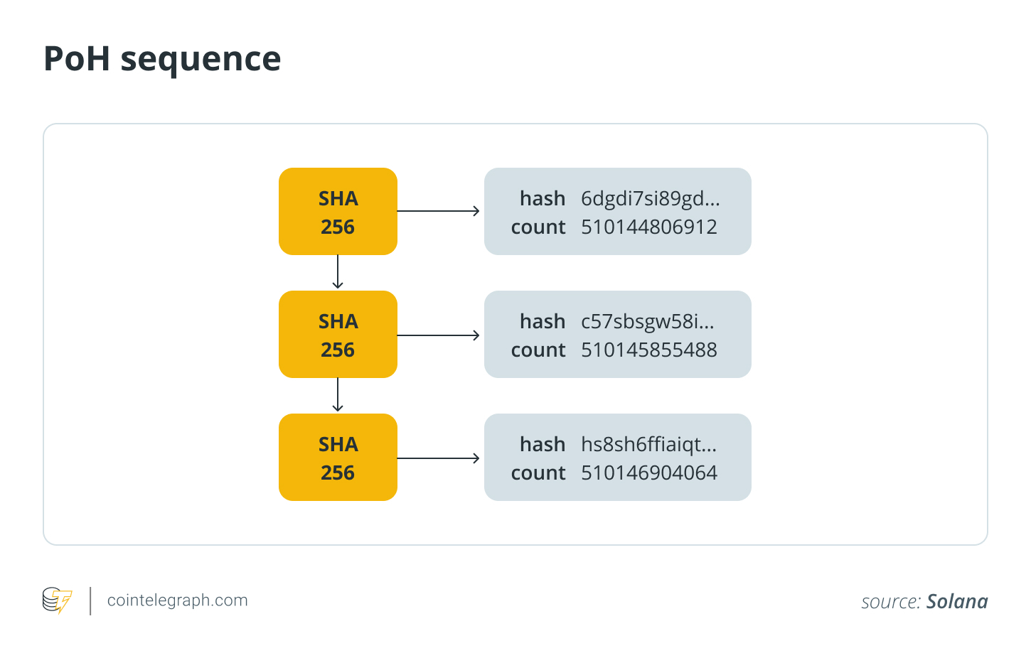
Task: Select count value 510144806912
Action: click(x=648, y=227)
